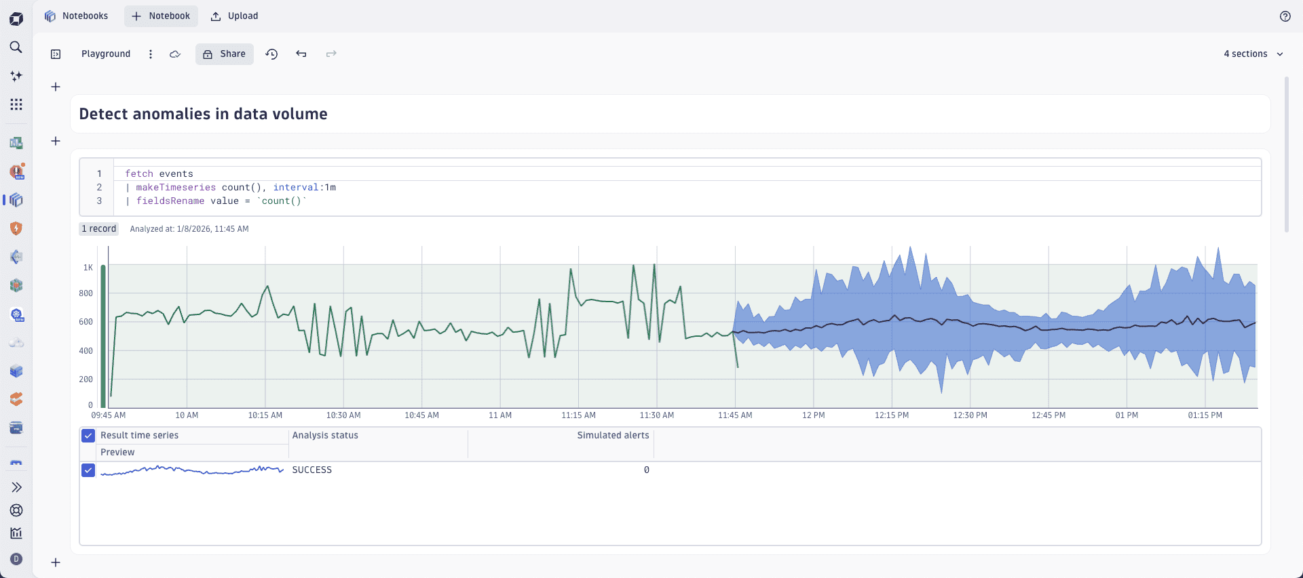Click the cloud sync status icon

coord(175,54)
